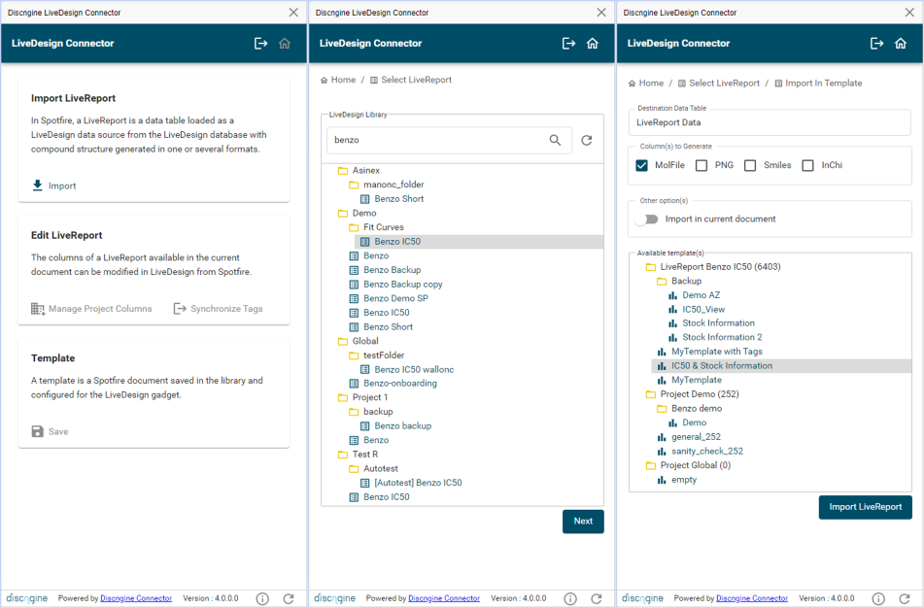The height and width of the screenshot is (608, 924).
Task: Click the Synchronize Tags arrow icon
Action: pos(180,309)
